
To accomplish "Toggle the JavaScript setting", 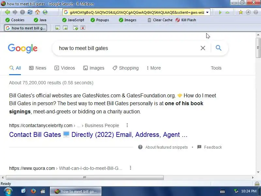I will pyautogui.click(x=73, y=20).
